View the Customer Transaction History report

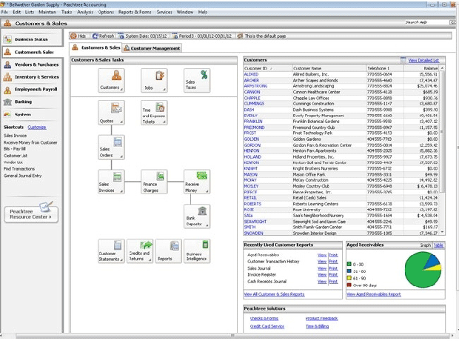322,262
